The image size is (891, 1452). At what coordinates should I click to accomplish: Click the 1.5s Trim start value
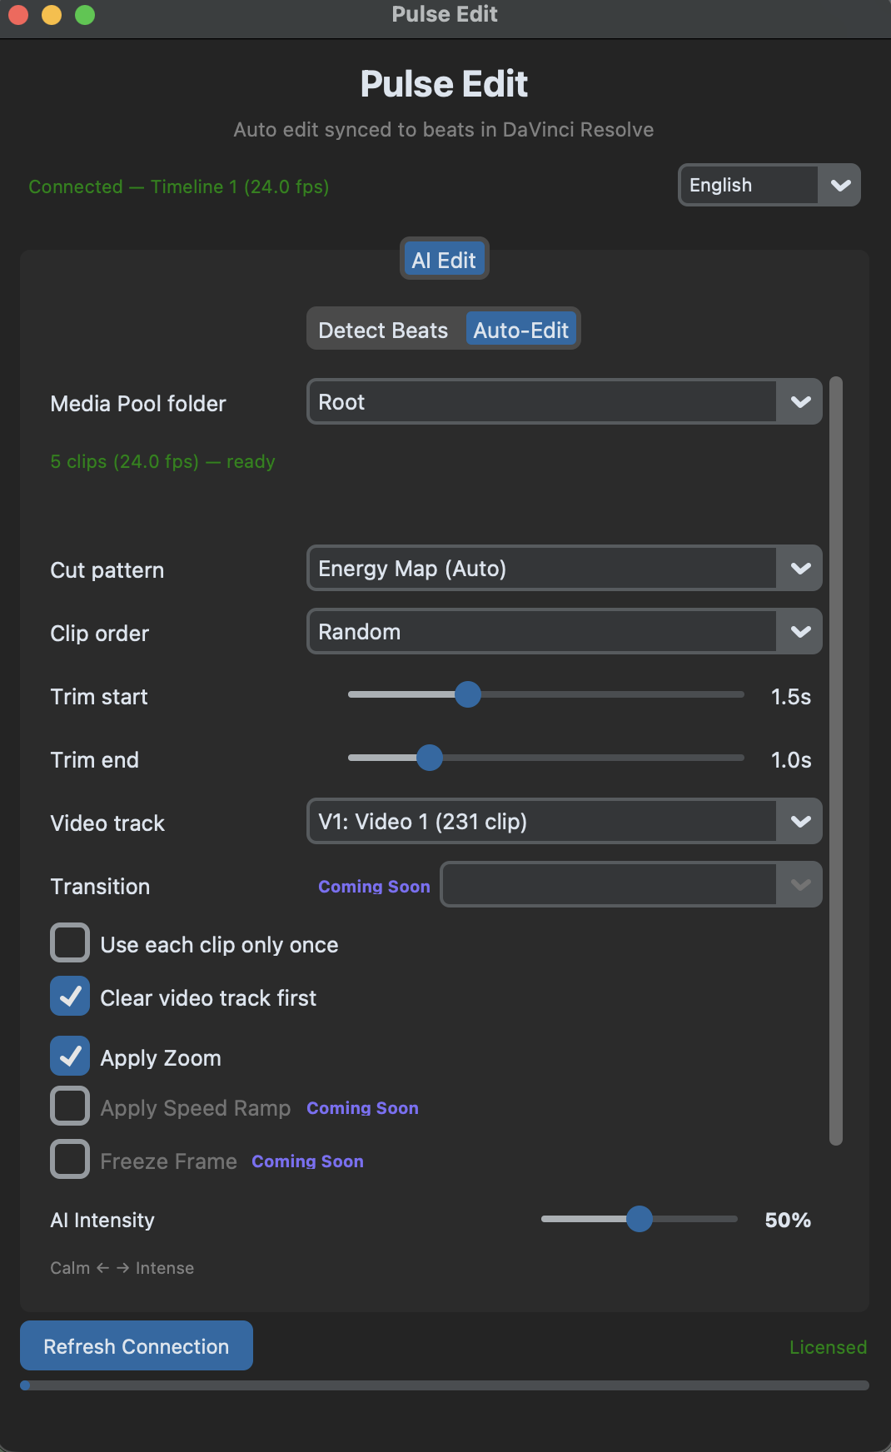(791, 697)
